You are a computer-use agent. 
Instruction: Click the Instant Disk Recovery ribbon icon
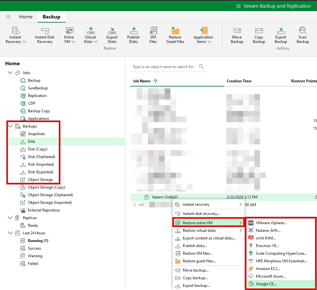point(45,31)
